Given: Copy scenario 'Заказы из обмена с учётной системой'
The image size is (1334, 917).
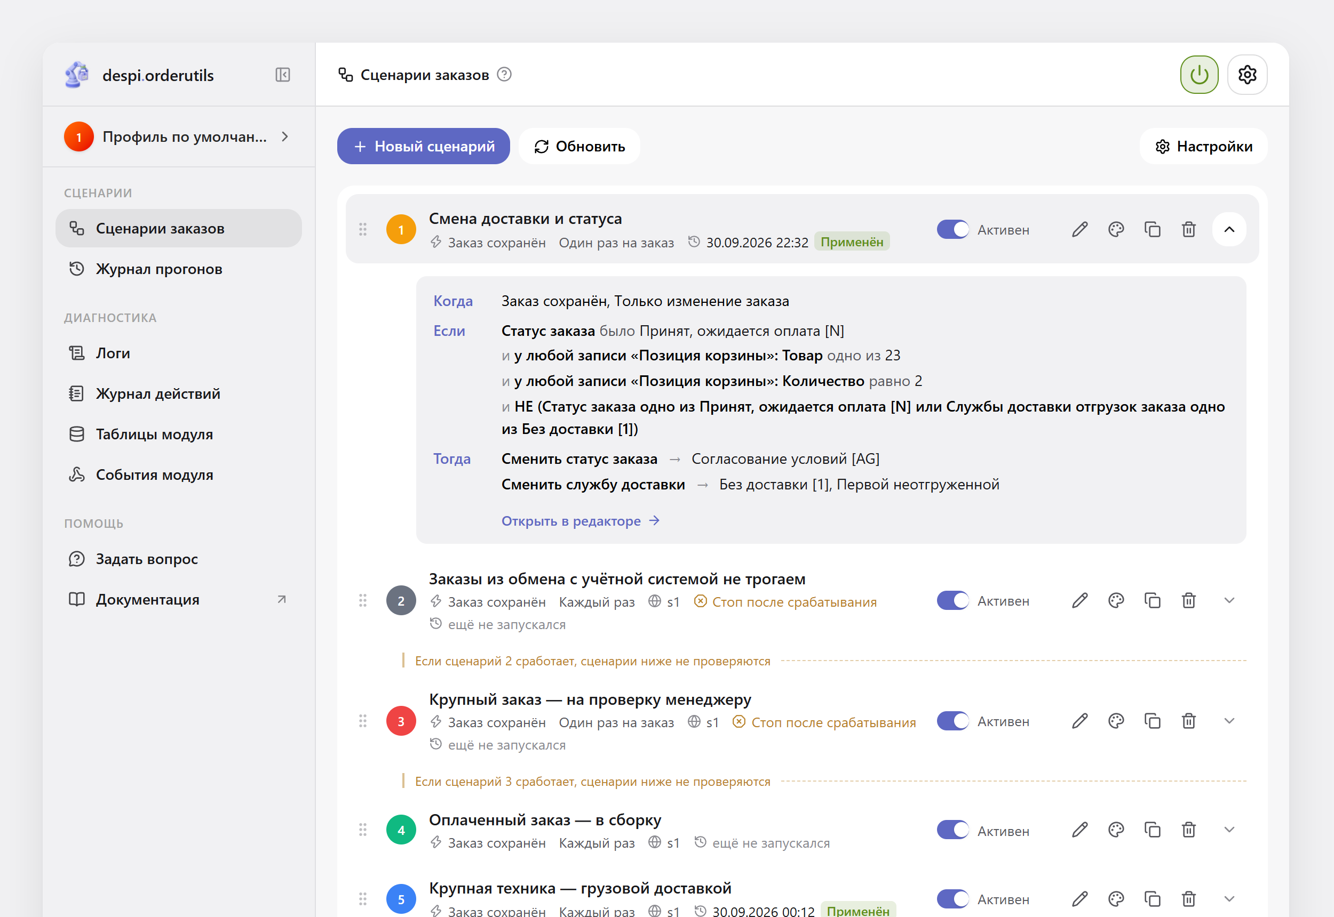Looking at the screenshot, I should [x=1152, y=601].
